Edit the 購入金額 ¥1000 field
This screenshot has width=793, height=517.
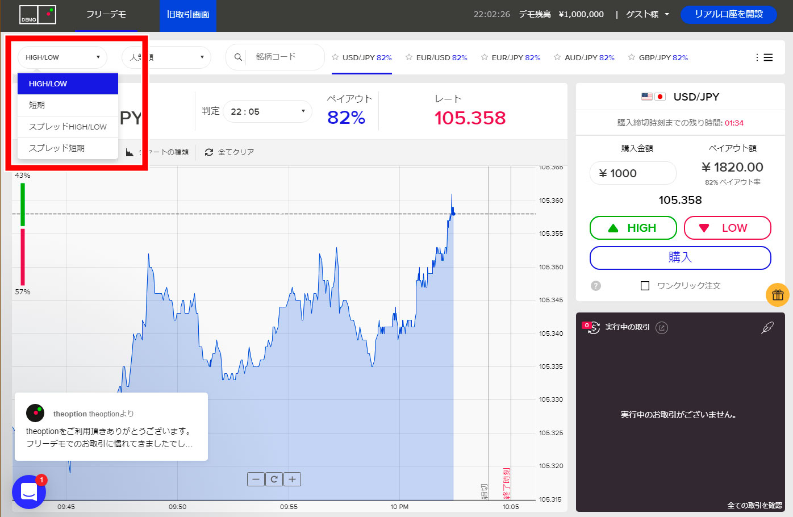[x=633, y=173]
